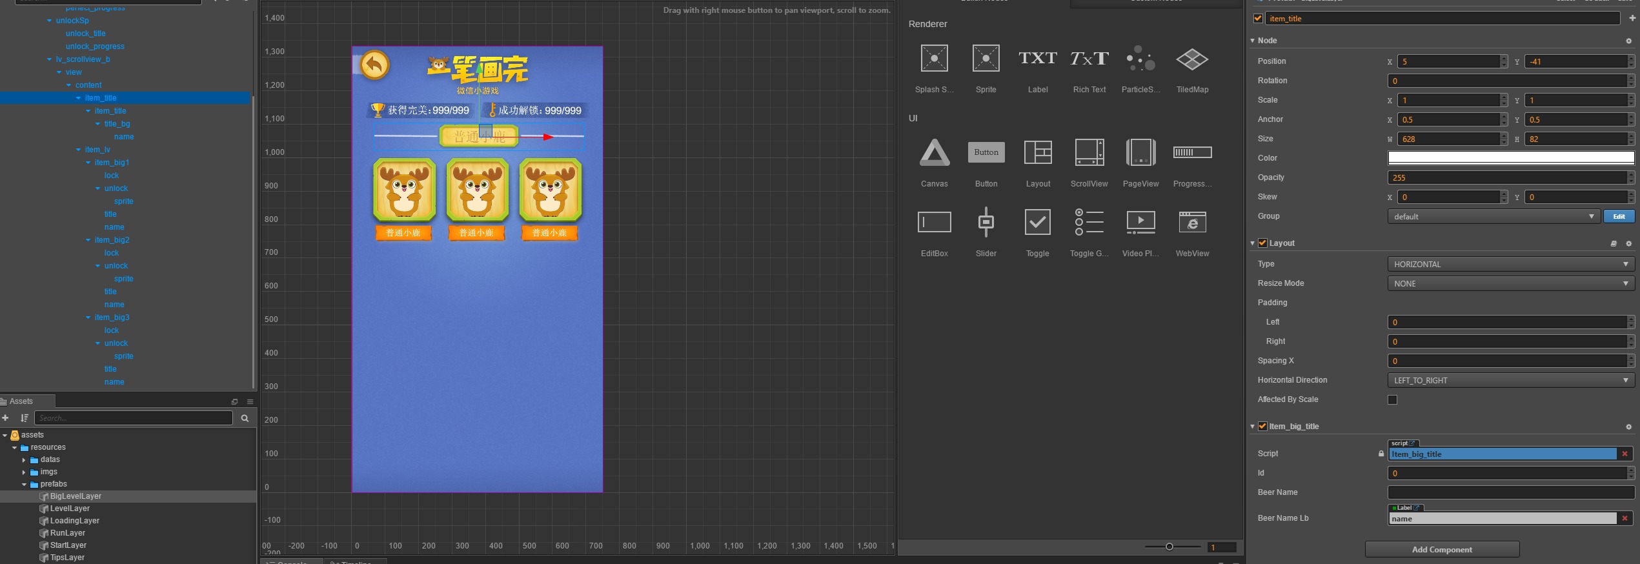Disable the Layout component checkbox
The image size is (1640, 564).
tap(1262, 243)
